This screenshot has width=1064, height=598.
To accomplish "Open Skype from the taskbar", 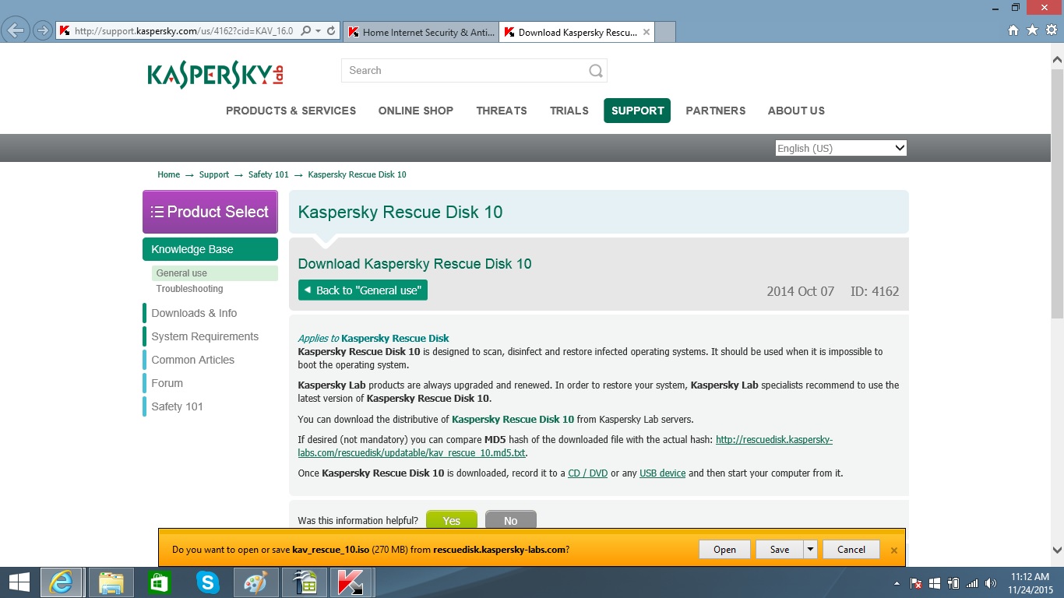I will [x=208, y=582].
